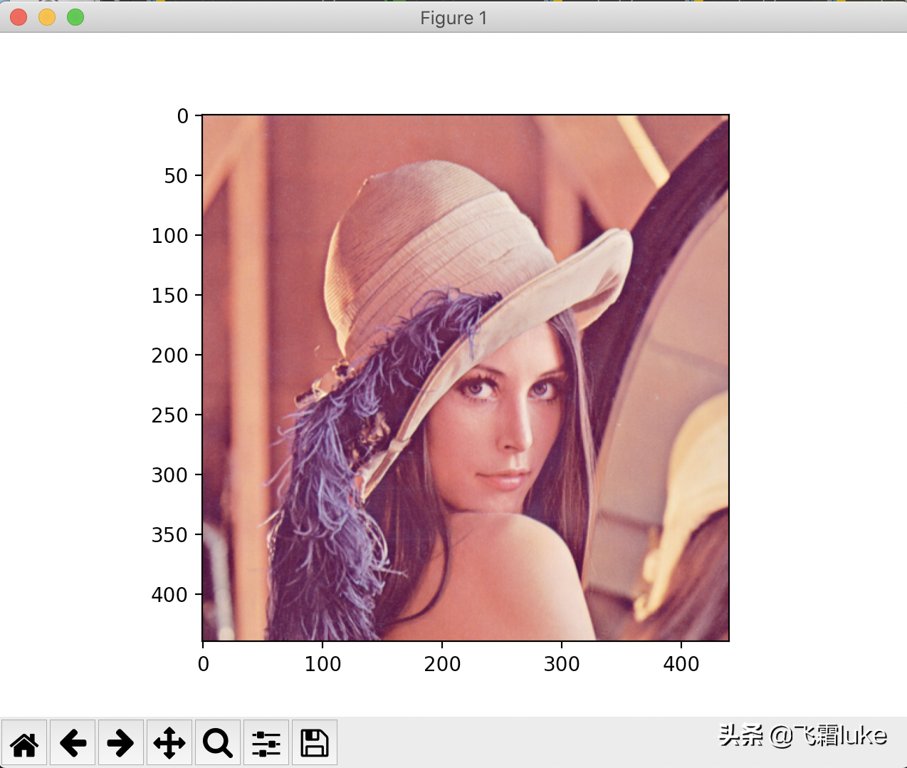The image size is (907, 768).
Task: Click the Figure 1 window title
Action: (453, 18)
